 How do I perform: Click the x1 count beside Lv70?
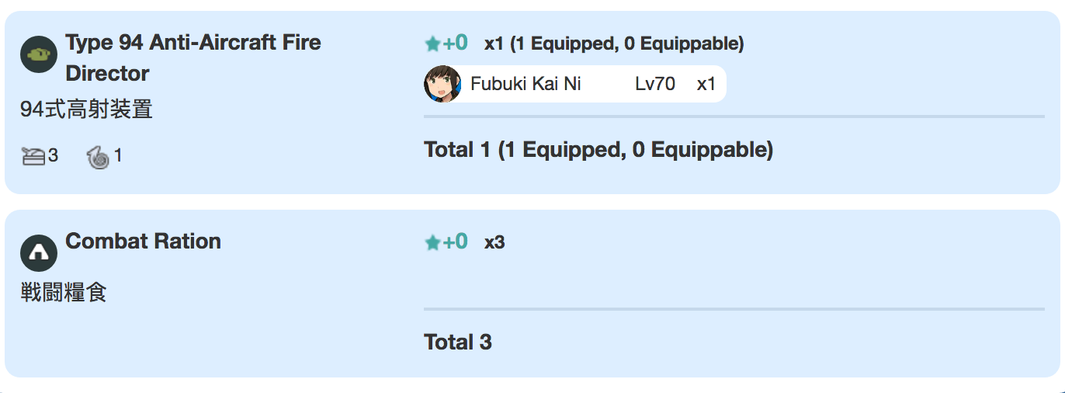[706, 84]
